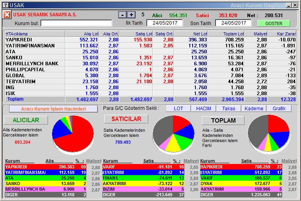
Task: Click the Net 200.531 value
Action: pyautogui.click(x=273, y=15)
